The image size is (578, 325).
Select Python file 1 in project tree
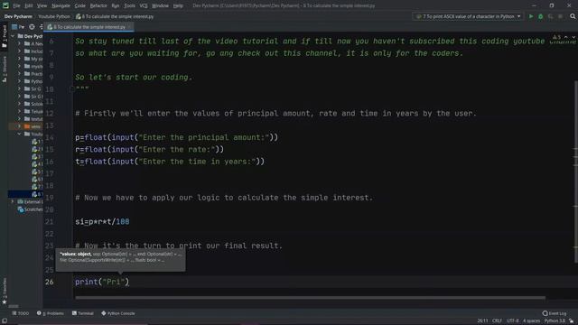pyautogui.click(x=37, y=142)
